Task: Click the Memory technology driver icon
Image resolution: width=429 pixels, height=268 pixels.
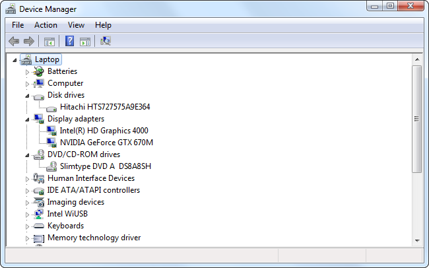Action: point(38,238)
